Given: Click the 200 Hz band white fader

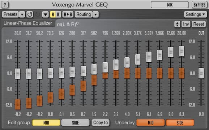Looking at the screenshot, I should [x=72, y=72].
